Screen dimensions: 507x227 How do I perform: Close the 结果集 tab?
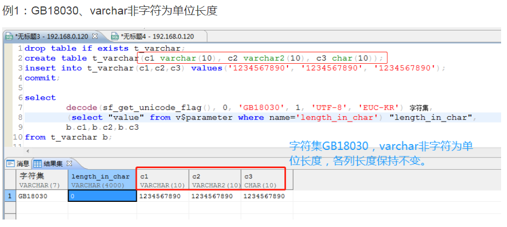(x=69, y=163)
